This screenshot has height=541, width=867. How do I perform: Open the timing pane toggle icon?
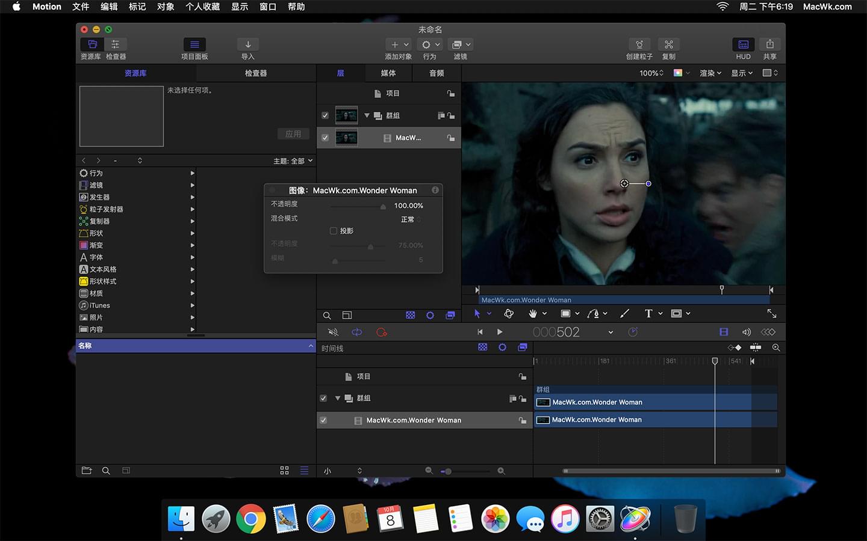tap(724, 332)
